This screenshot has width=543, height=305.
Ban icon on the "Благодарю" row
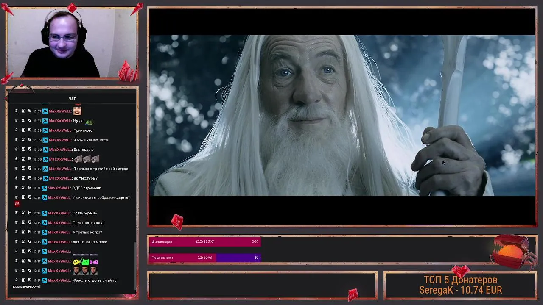[30, 150]
